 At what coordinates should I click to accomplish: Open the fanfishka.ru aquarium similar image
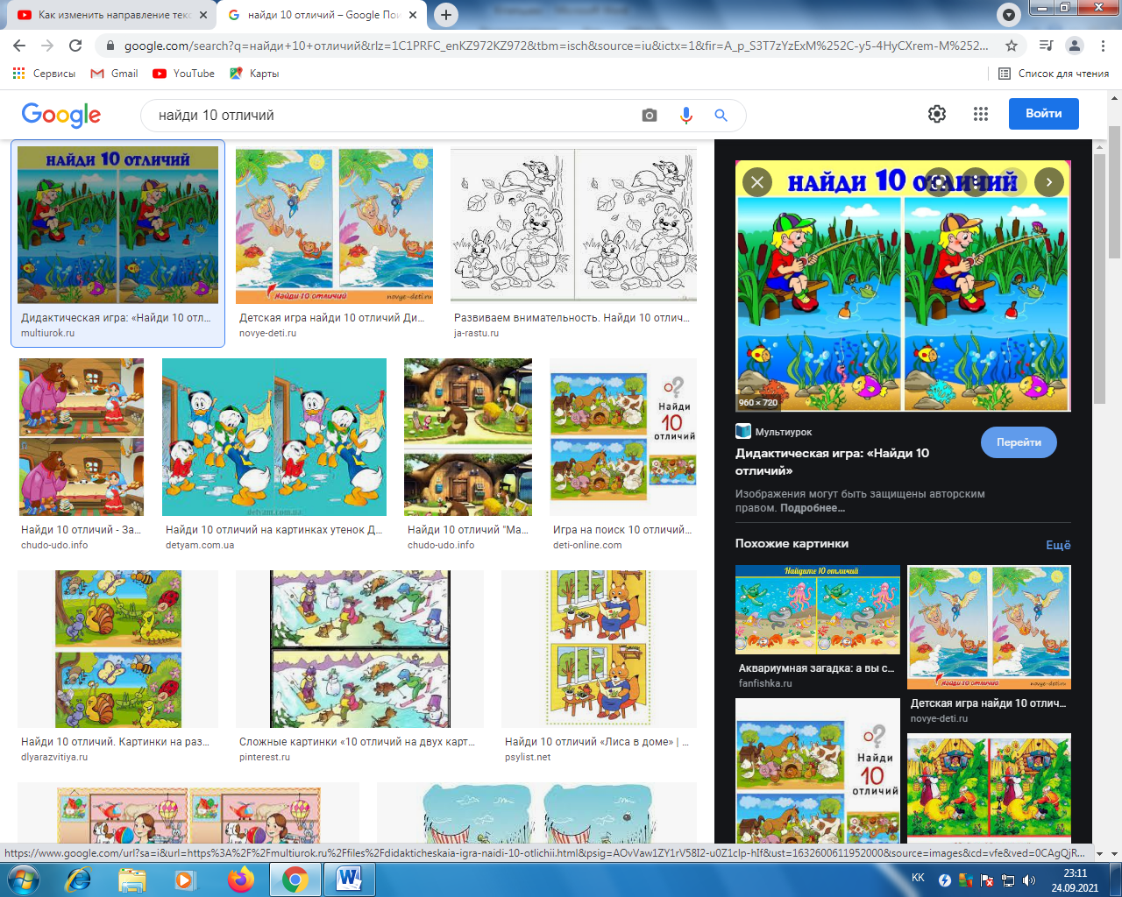click(x=818, y=610)
